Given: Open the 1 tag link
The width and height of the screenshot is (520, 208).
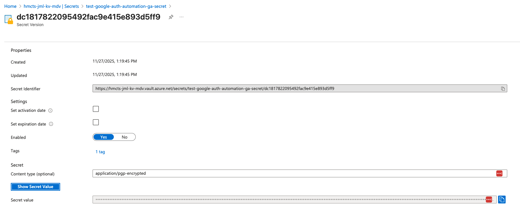Looking at the screenshot, I should tap(100, 152).
